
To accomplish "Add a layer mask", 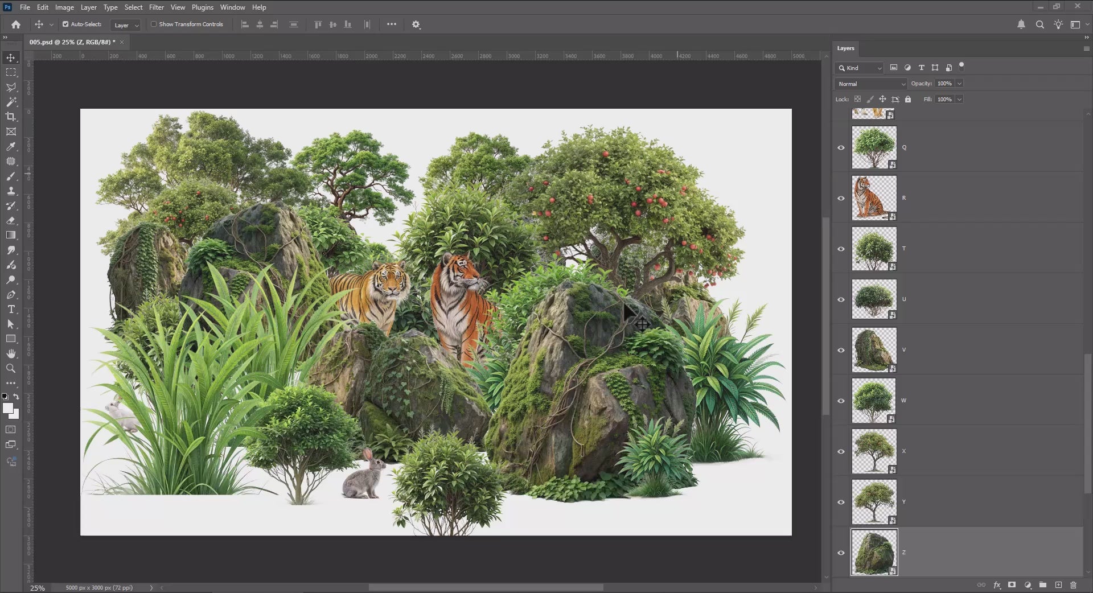I will point(1012,585).
